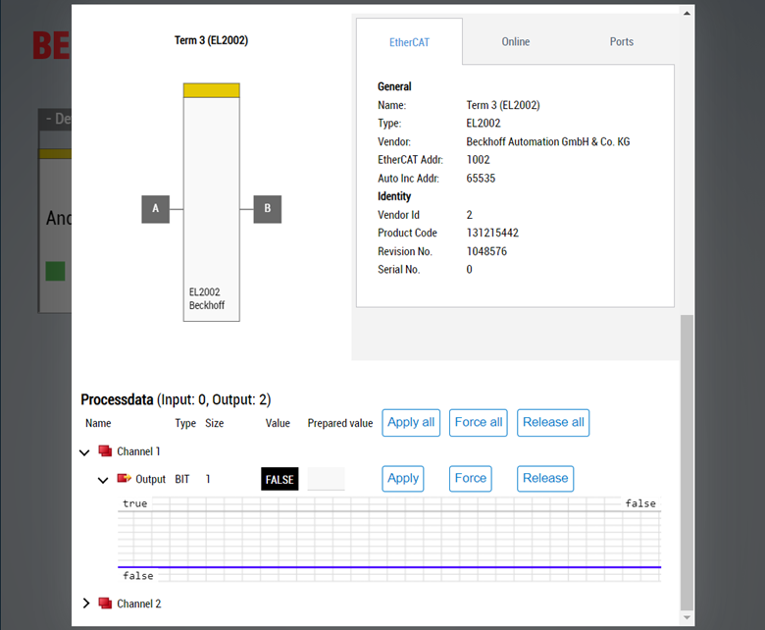
Task: Expand the Channel 2 tree node
Action: pos(86,604)
